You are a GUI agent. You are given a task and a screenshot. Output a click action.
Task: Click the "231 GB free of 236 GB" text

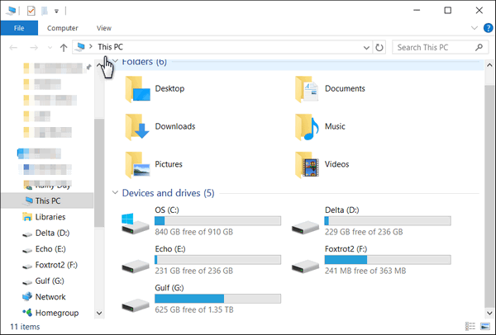click(x=194, y=271)
